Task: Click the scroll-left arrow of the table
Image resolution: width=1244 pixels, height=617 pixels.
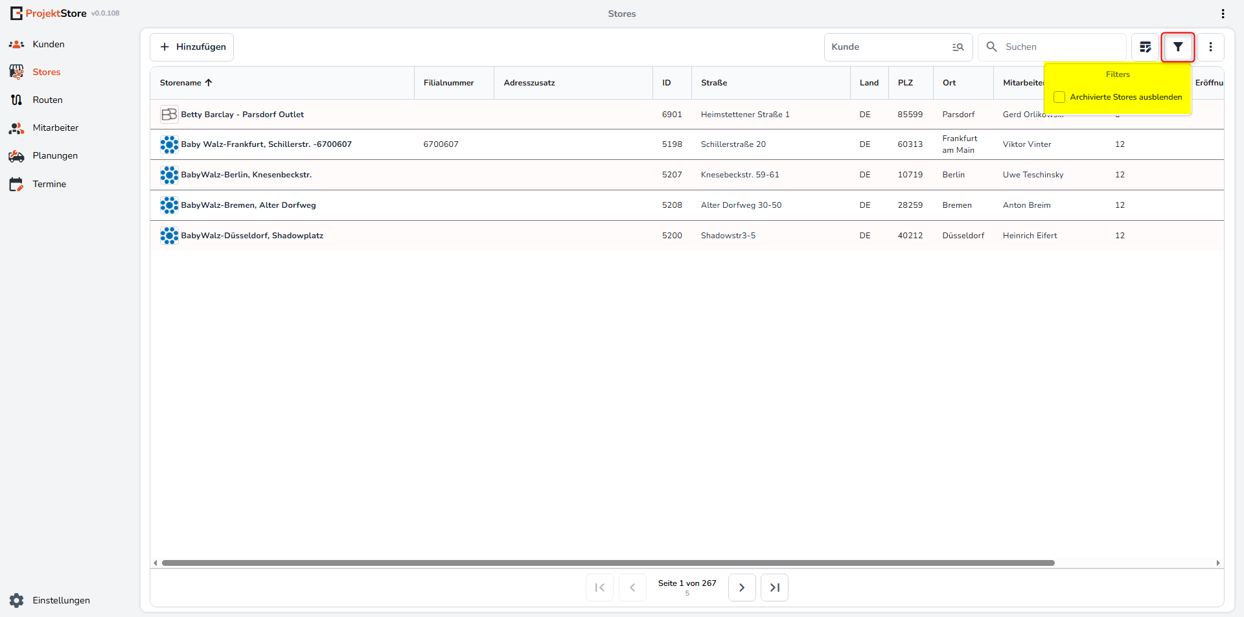Action: pyautogui.click(x=155, y=563)
